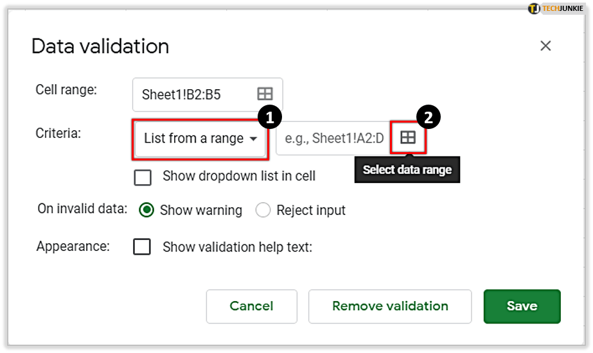Click the Criteria select data range icon
The width and height of the screenshot is (593, 353).
408,137
